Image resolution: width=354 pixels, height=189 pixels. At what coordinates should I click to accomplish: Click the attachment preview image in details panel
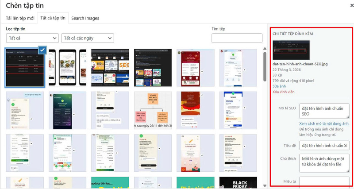(291, 50)
